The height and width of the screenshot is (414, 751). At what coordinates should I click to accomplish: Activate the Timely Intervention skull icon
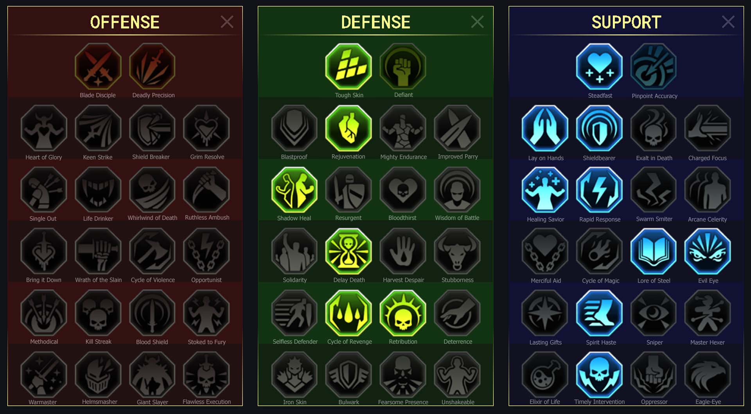pyautogui.click(x=599, y=374)
